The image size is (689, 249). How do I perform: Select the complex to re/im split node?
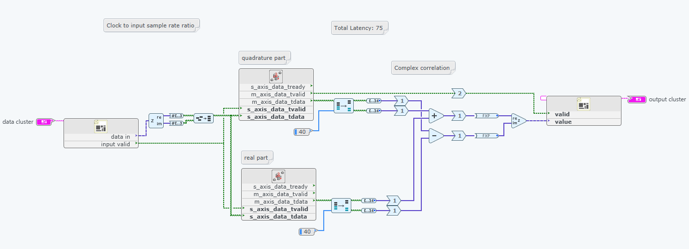[x=156, y=120]
